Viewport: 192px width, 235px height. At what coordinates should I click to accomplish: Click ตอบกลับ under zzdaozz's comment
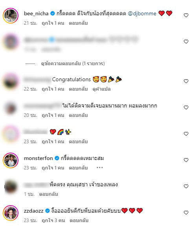(x=79, y=220)
